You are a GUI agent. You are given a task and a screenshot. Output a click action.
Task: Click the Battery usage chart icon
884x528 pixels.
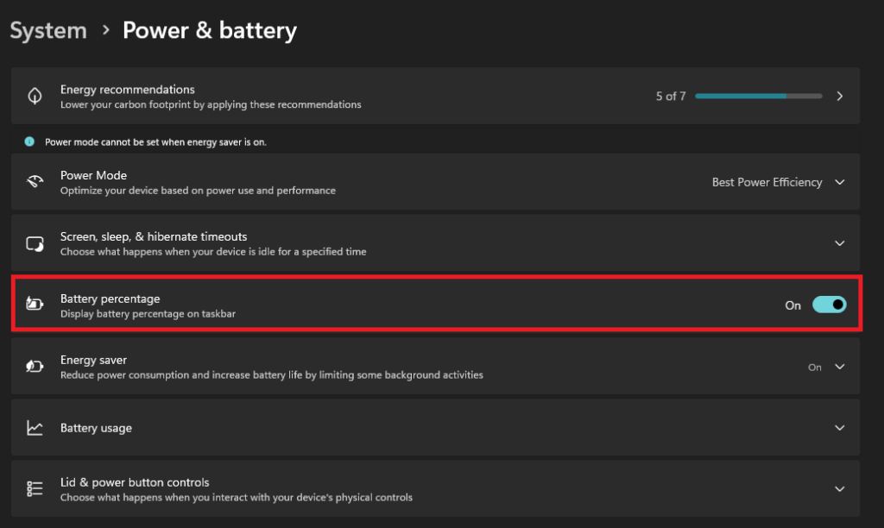click(x=35, y=428)
